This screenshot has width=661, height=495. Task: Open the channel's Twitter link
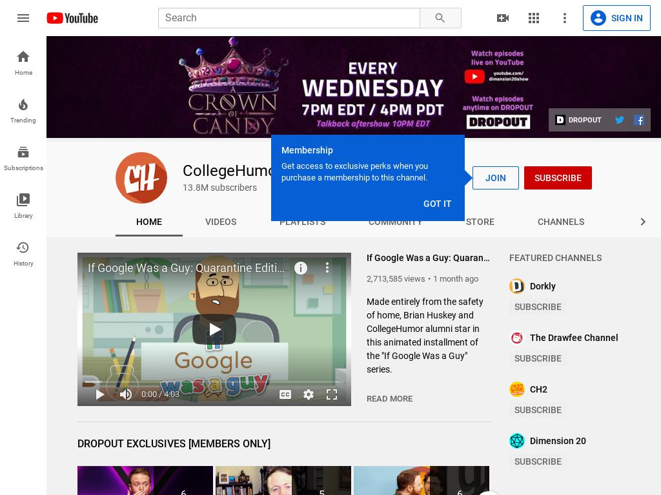(619, 120)
